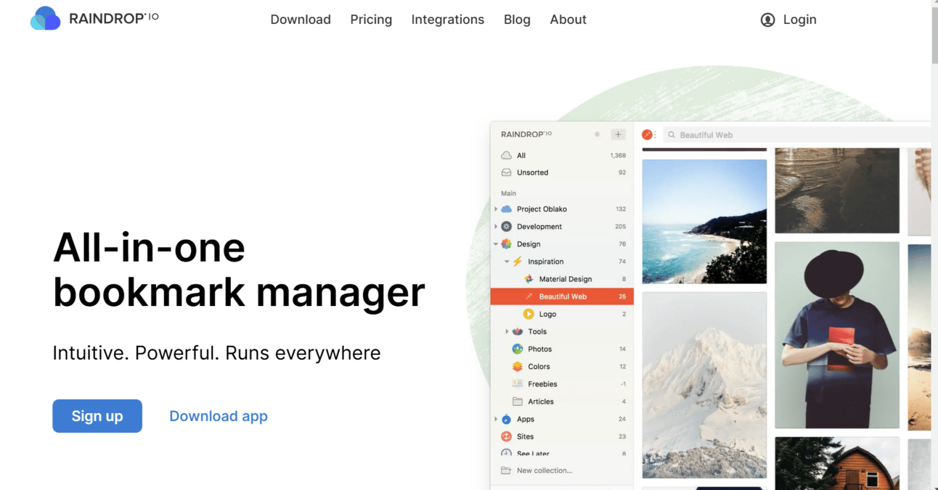Click the Colors collection icon

coord(518,367)
